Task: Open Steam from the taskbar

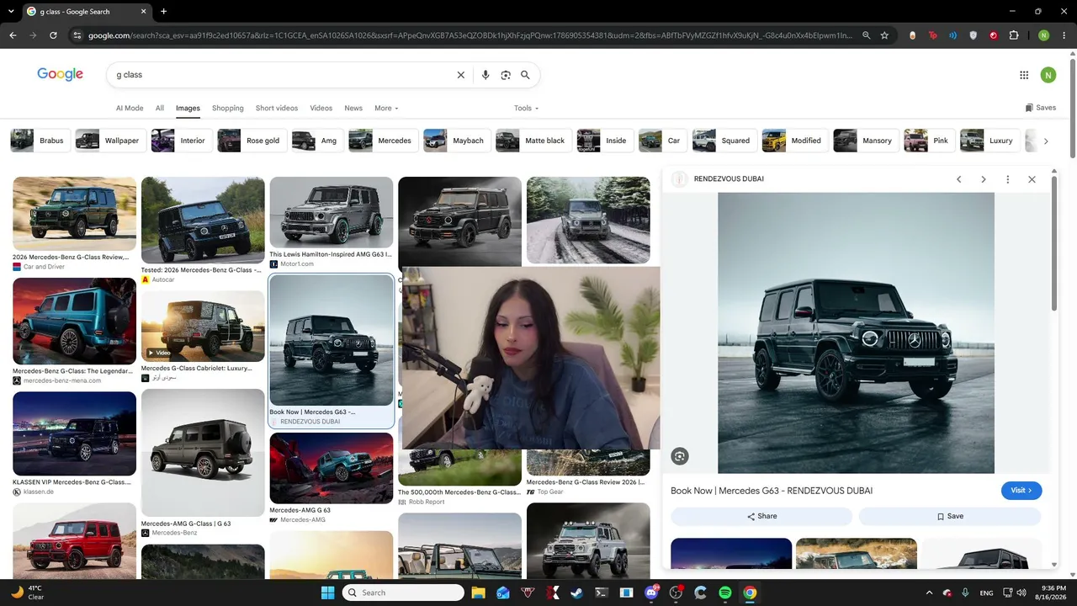Action: tap(576, 593)
